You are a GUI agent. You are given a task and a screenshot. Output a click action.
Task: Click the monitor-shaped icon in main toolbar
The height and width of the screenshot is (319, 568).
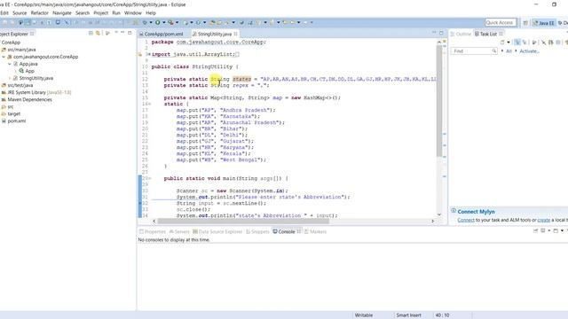pos(58,22)
